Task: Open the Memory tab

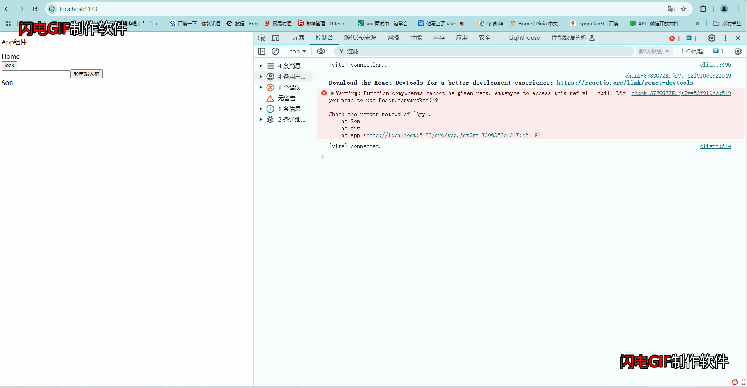Action: (x=439, y=38)
